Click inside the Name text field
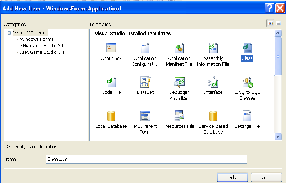Image resolution: width=286 pixels, height=183 pixels. 146,159
